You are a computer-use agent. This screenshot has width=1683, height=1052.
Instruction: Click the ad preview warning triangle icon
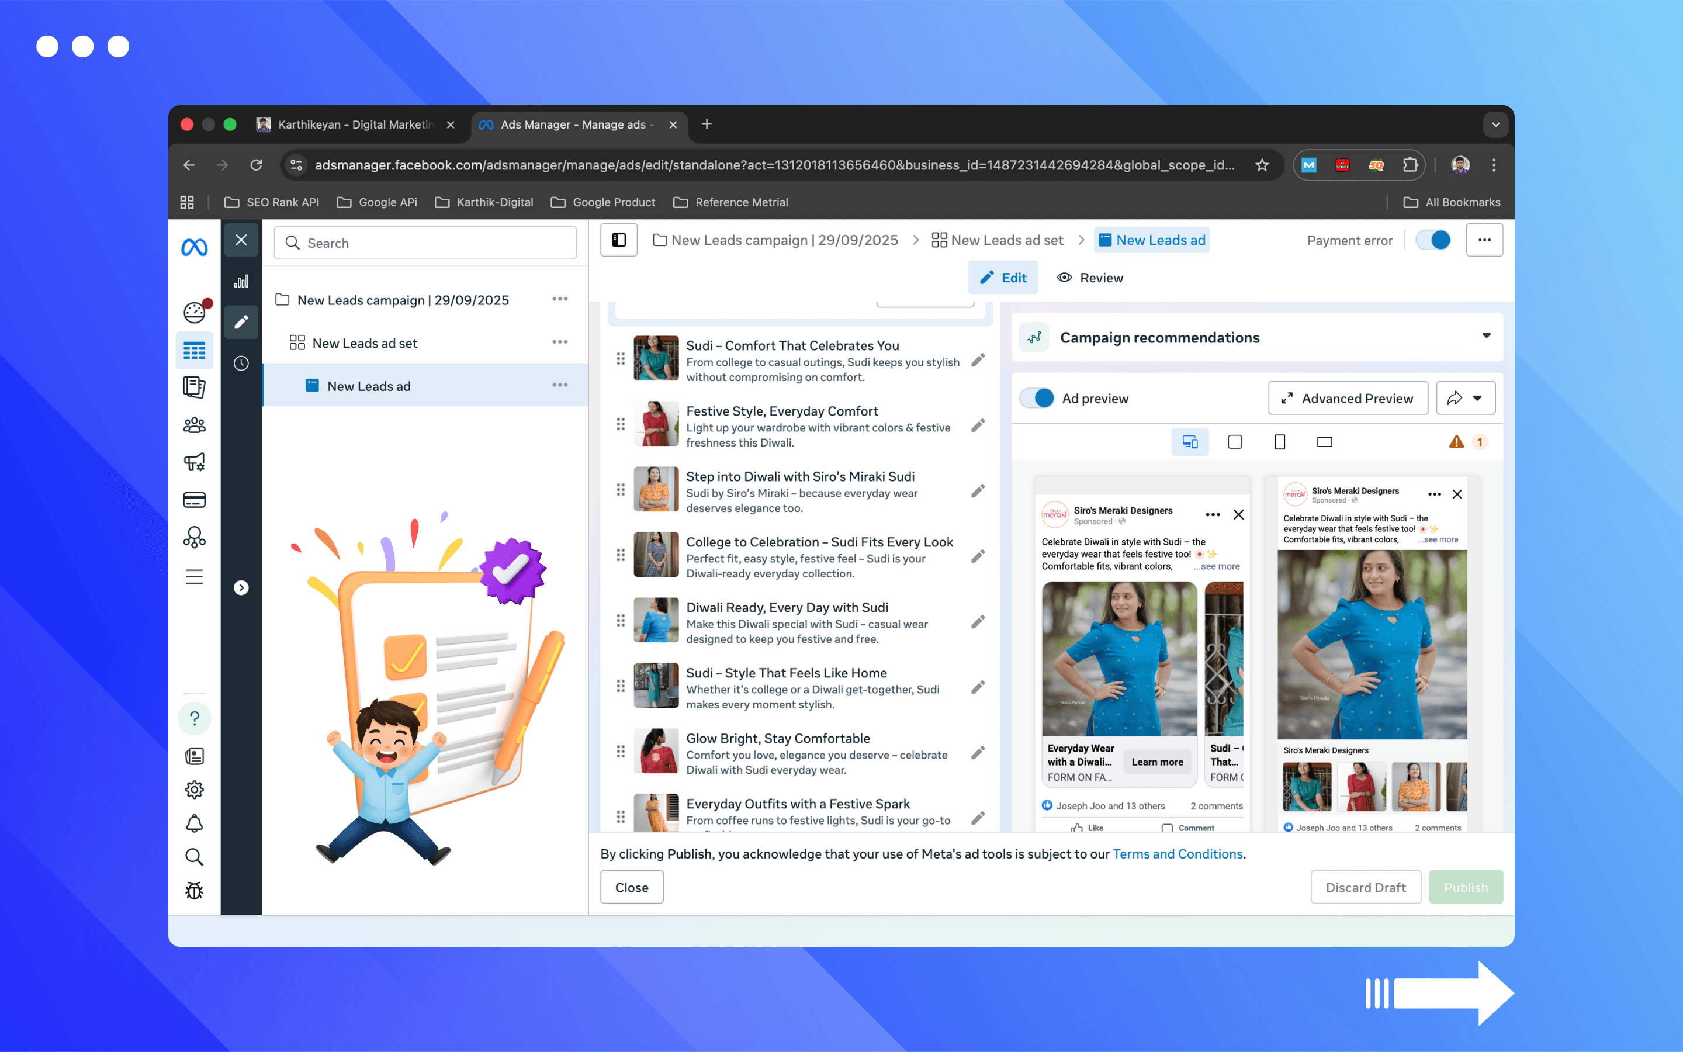pyautogui.click(x=1456, y=442)
